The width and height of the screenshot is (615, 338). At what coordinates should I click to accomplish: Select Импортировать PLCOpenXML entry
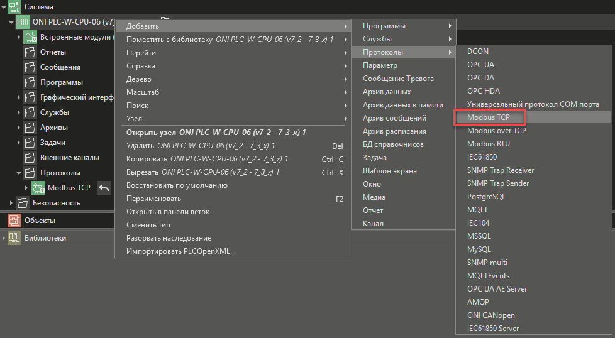tap(233, 251)
